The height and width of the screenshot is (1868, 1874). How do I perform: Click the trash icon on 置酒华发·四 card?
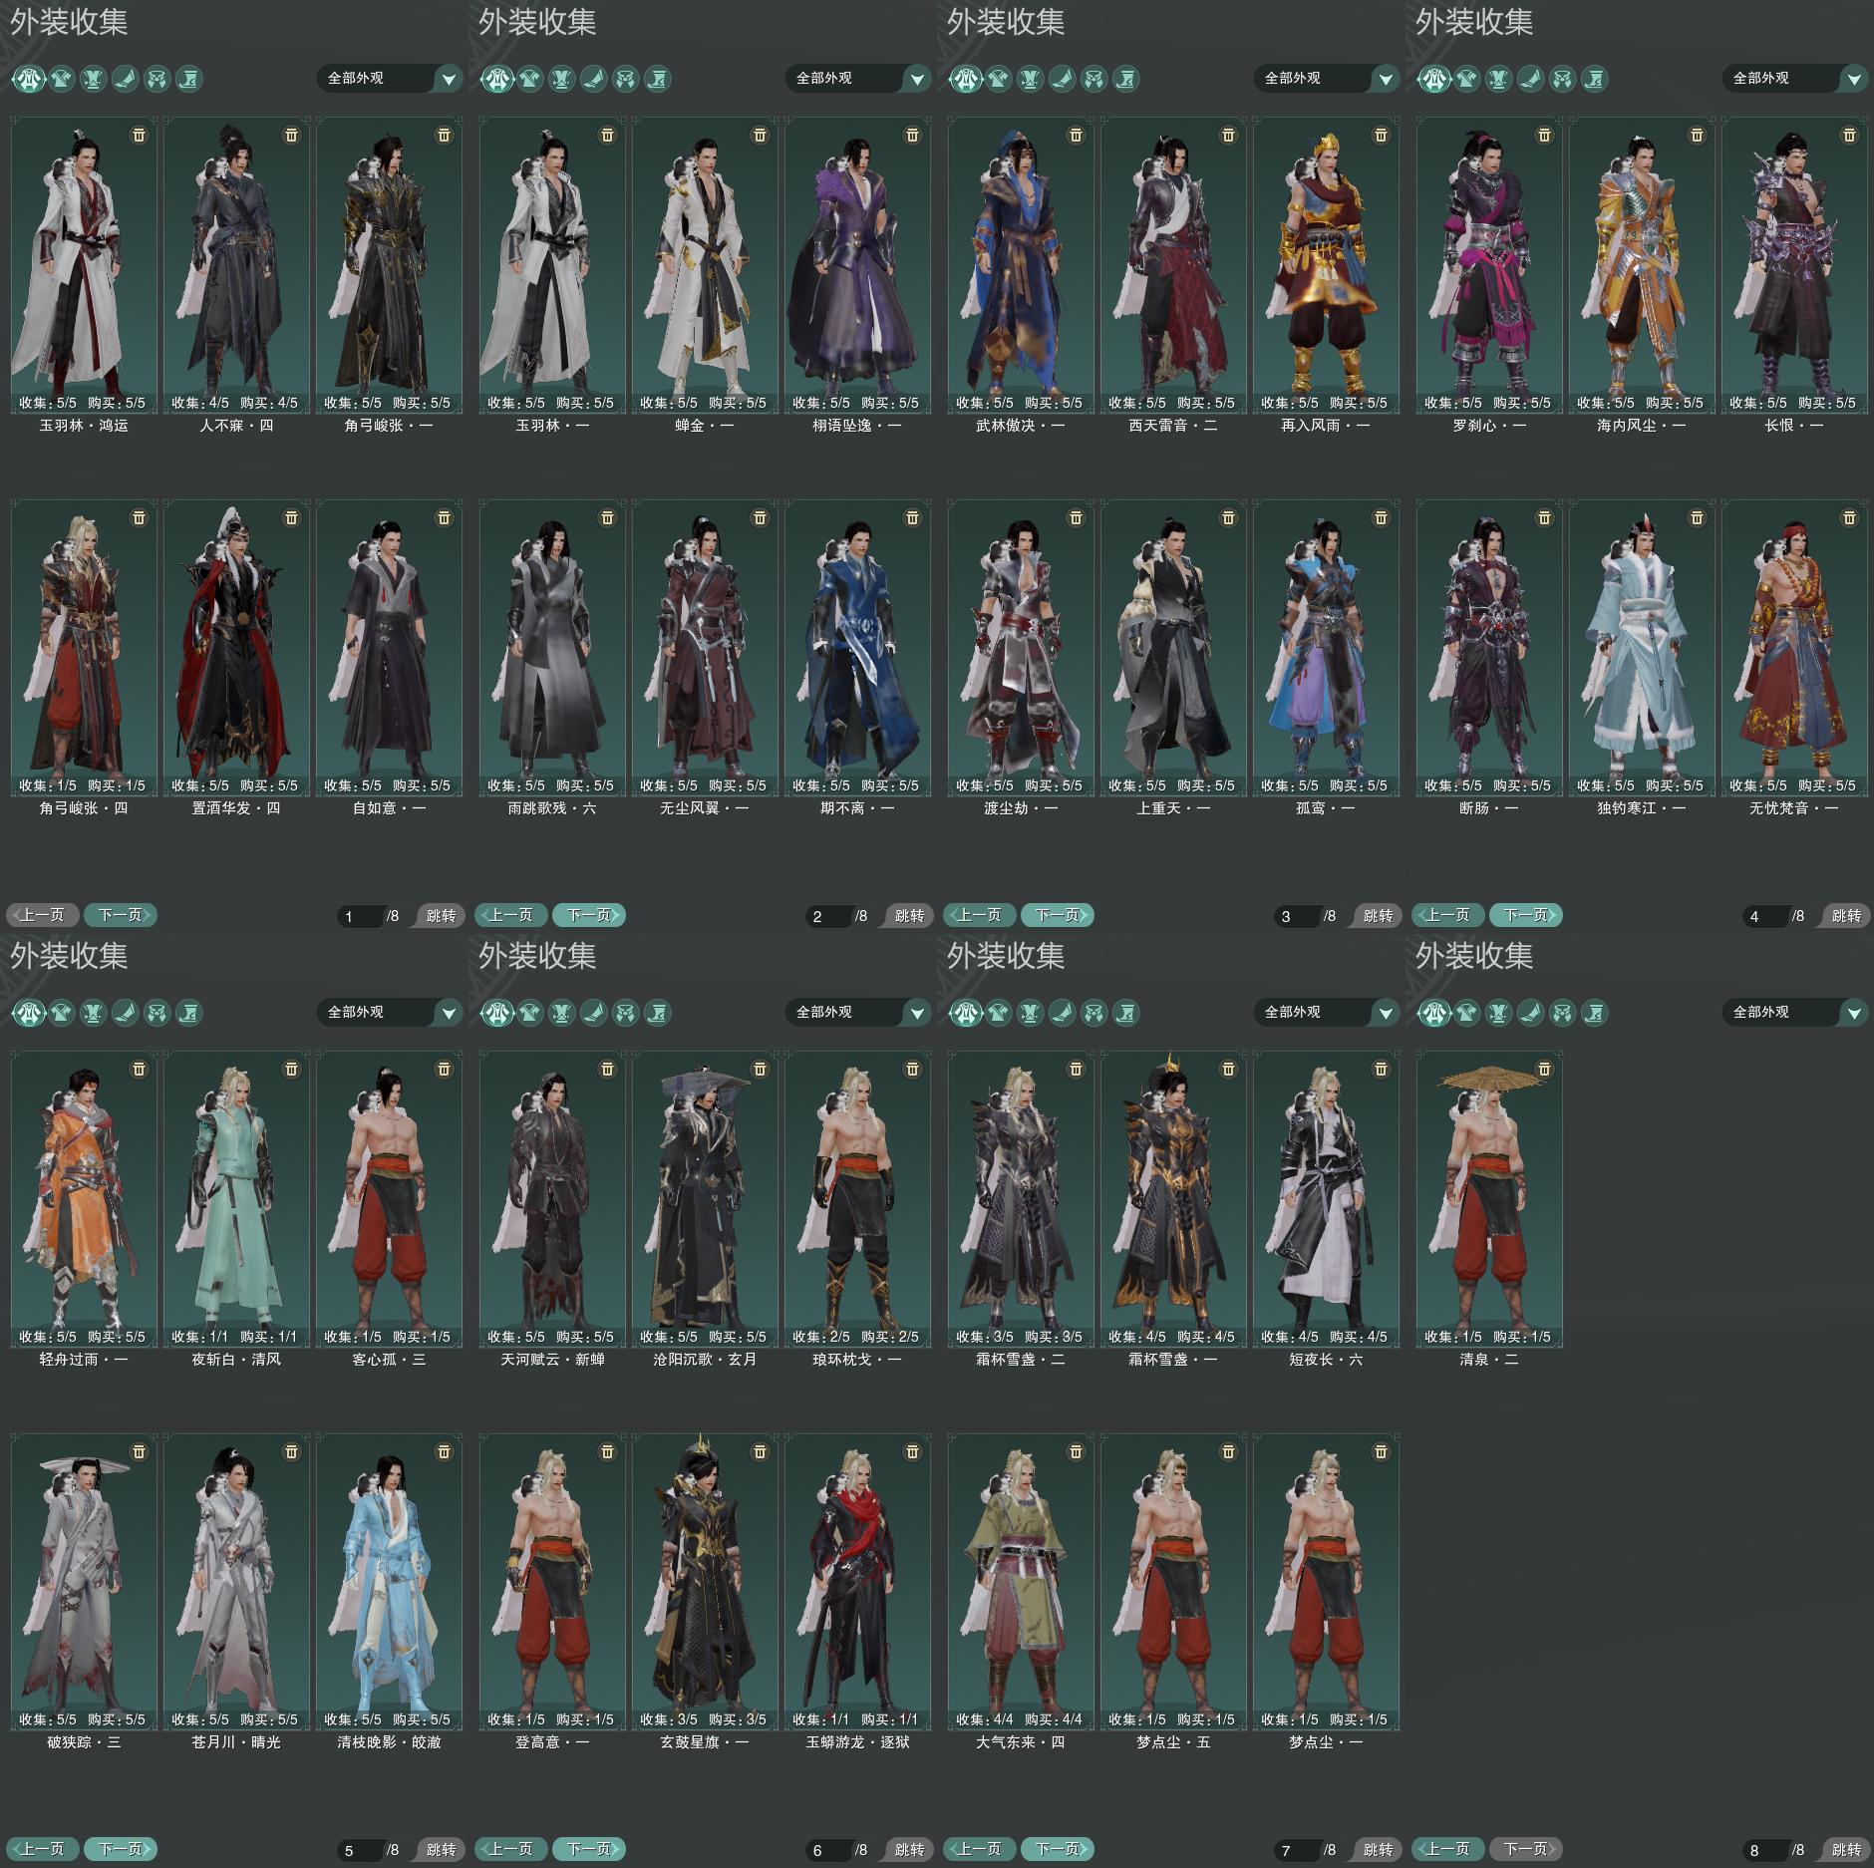[292, 517]
